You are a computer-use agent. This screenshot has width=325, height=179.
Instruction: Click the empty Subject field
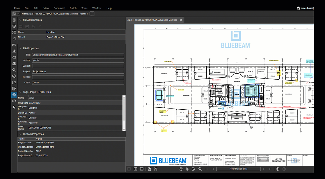78,66
